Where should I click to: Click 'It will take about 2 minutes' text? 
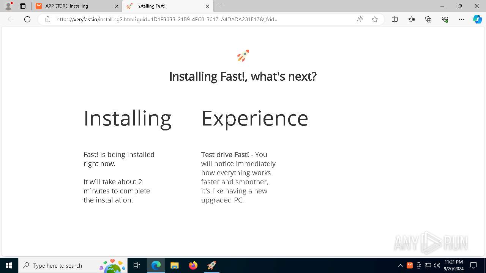pos(117,191)
